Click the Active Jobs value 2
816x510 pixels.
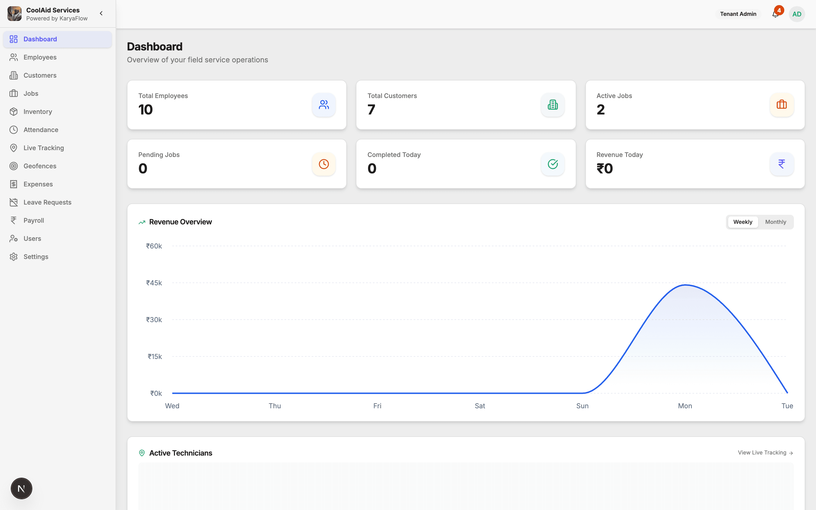pyautogui.click(x=601, y=110)
